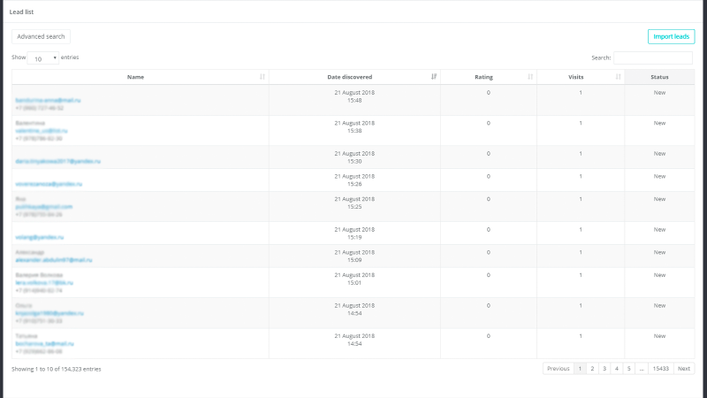This screenshot has width=707, height=398.
Task: Click the Status column header
Action: (x=659, y=77)
